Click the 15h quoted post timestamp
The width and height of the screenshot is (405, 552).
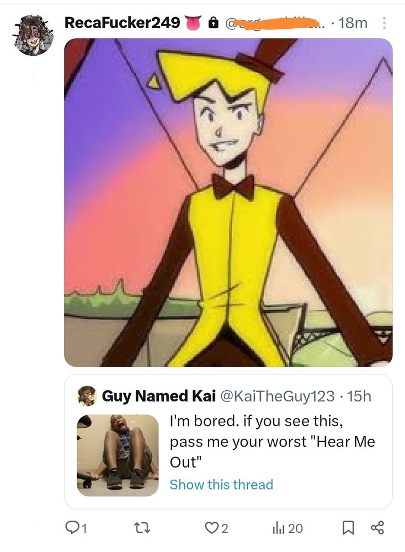tap(360, 396)
